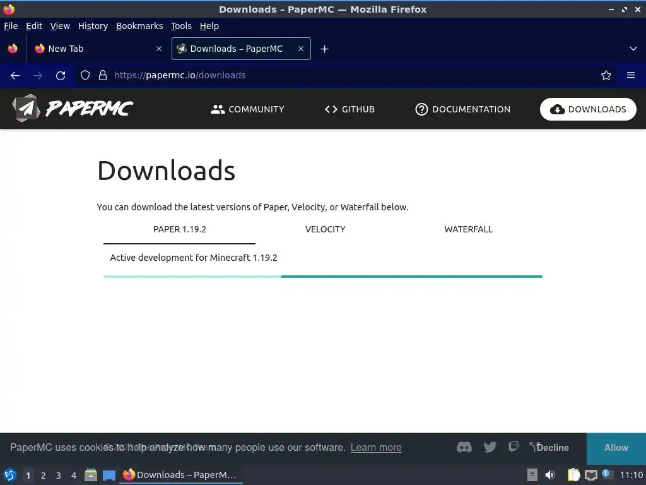Image resolution: width=646 pixels, height=485 pixels.
Task: Open the Discord icon in the footer
Action: click(x=464, y=448)
